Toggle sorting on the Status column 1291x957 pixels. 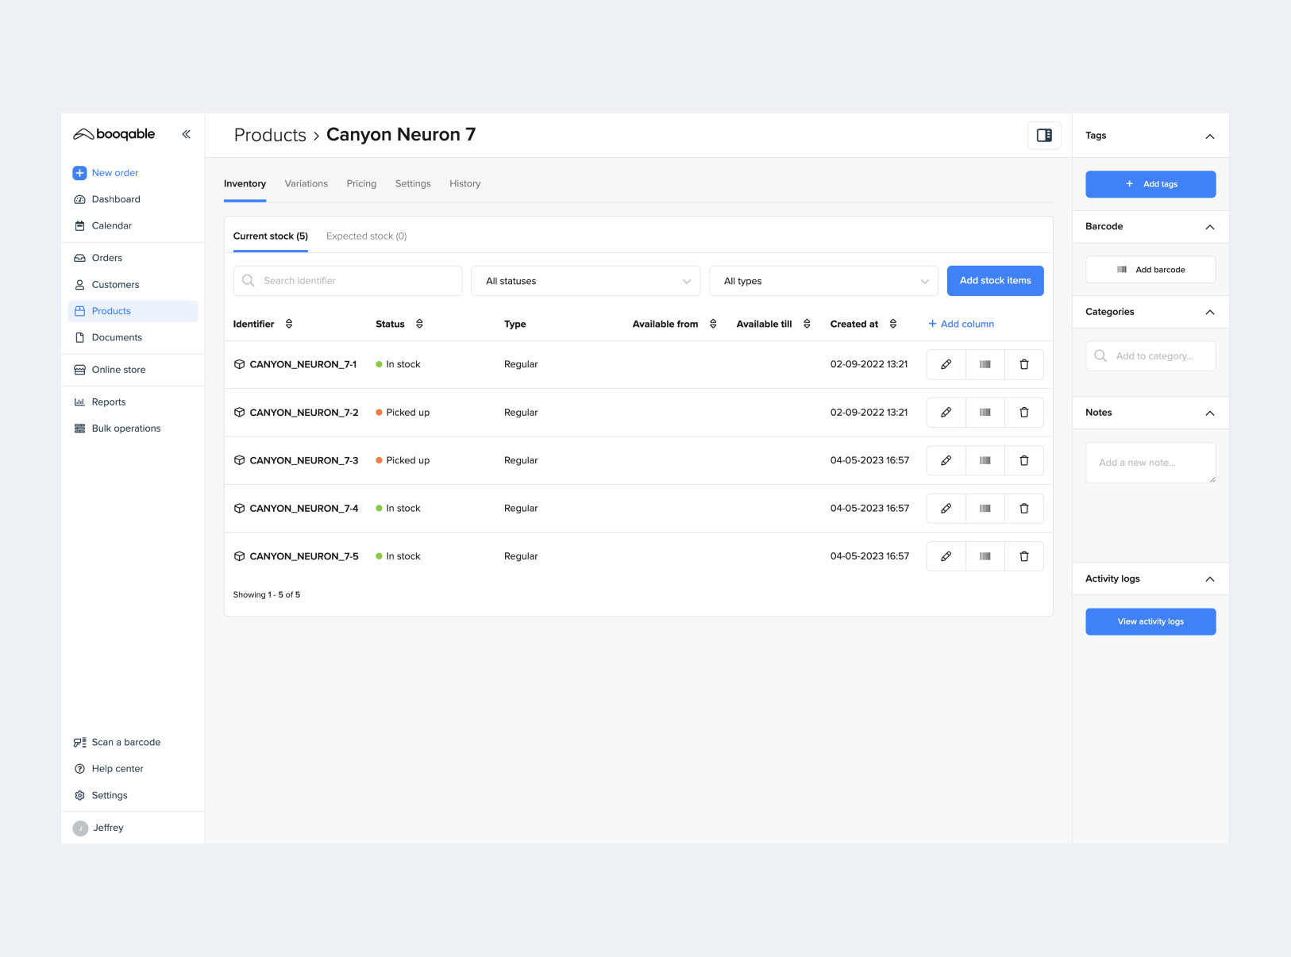coord(421,324)
